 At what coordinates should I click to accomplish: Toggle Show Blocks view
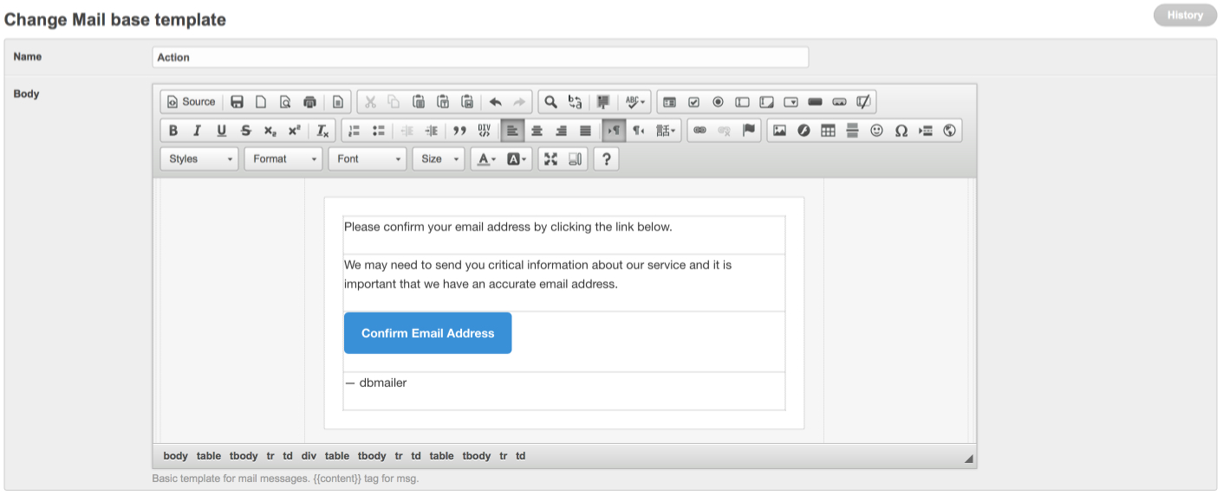pyautogui.click(x=574, y=159)
